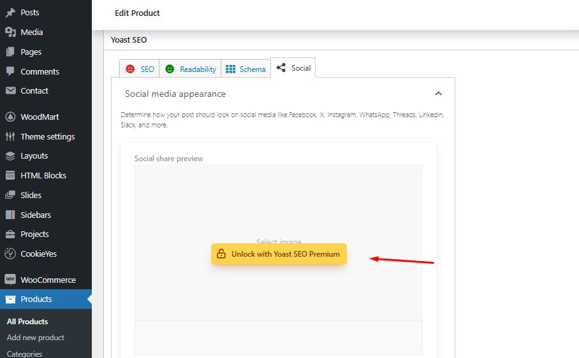Click Unlock with Yoast SEO Premium button
579x358 pixels.
(x=279, y=254)
